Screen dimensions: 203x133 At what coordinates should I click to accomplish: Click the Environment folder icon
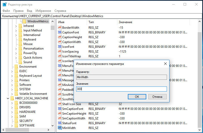[16, 66]
